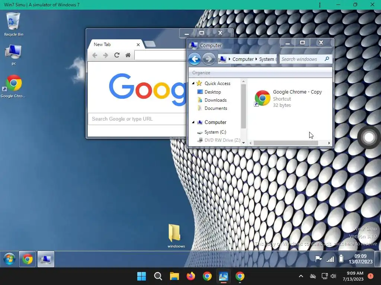Click the horizontal scrollbar left arrow
Image resolution: width=381 pixels, height=285 pixels.
point(250,143)
